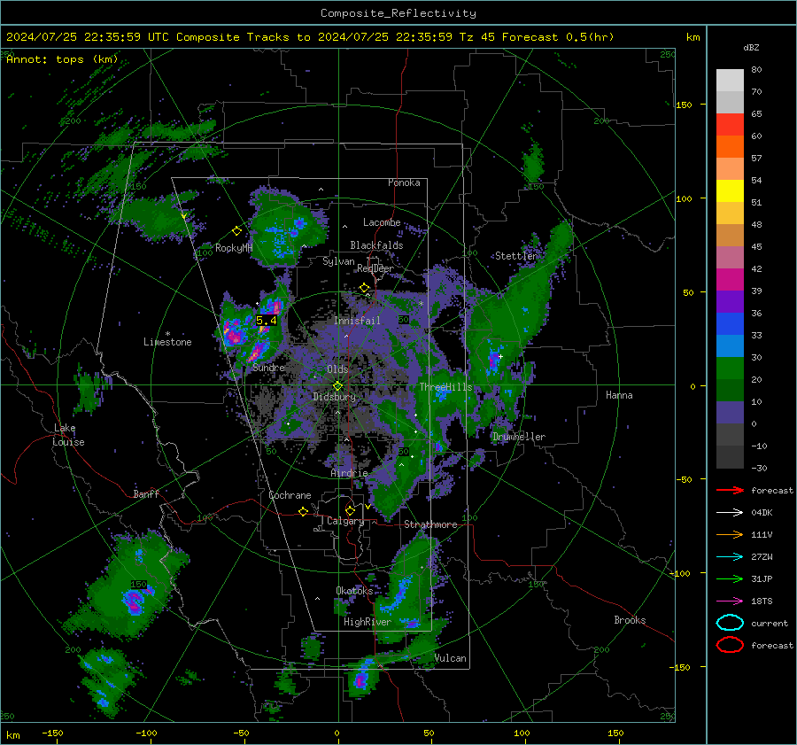
Task: Click the green 31JP arrow icon
Action: [730, 578]
